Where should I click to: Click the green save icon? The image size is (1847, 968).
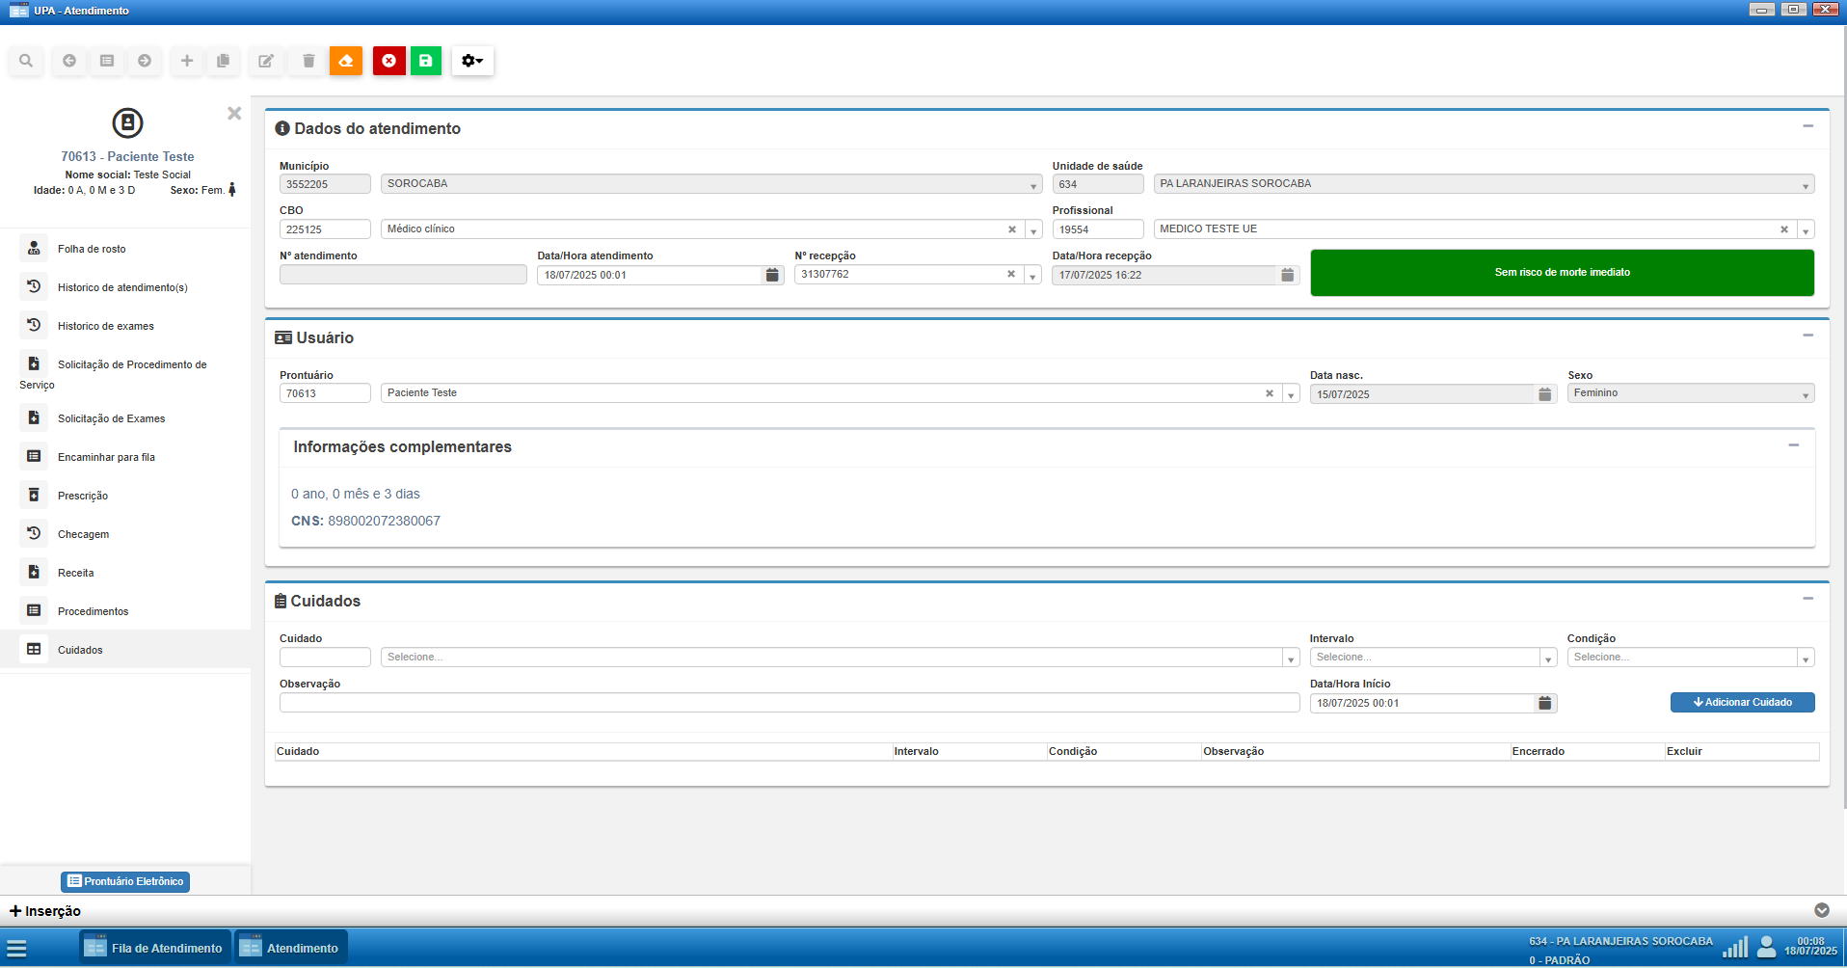click(425, 61)
